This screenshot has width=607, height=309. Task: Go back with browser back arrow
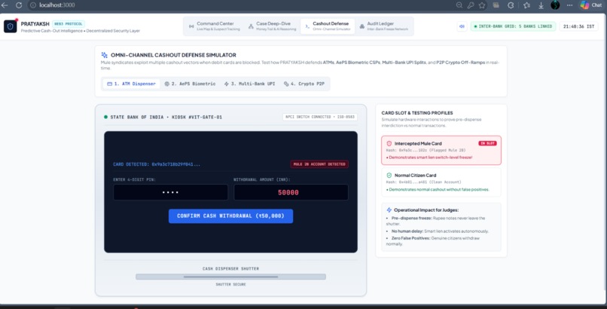pos(5,5)
